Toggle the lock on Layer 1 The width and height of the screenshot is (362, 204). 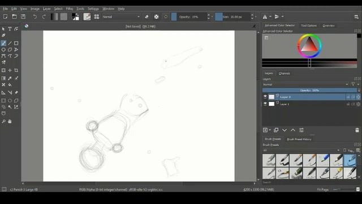pyautogui.click(x=348, y=104)
